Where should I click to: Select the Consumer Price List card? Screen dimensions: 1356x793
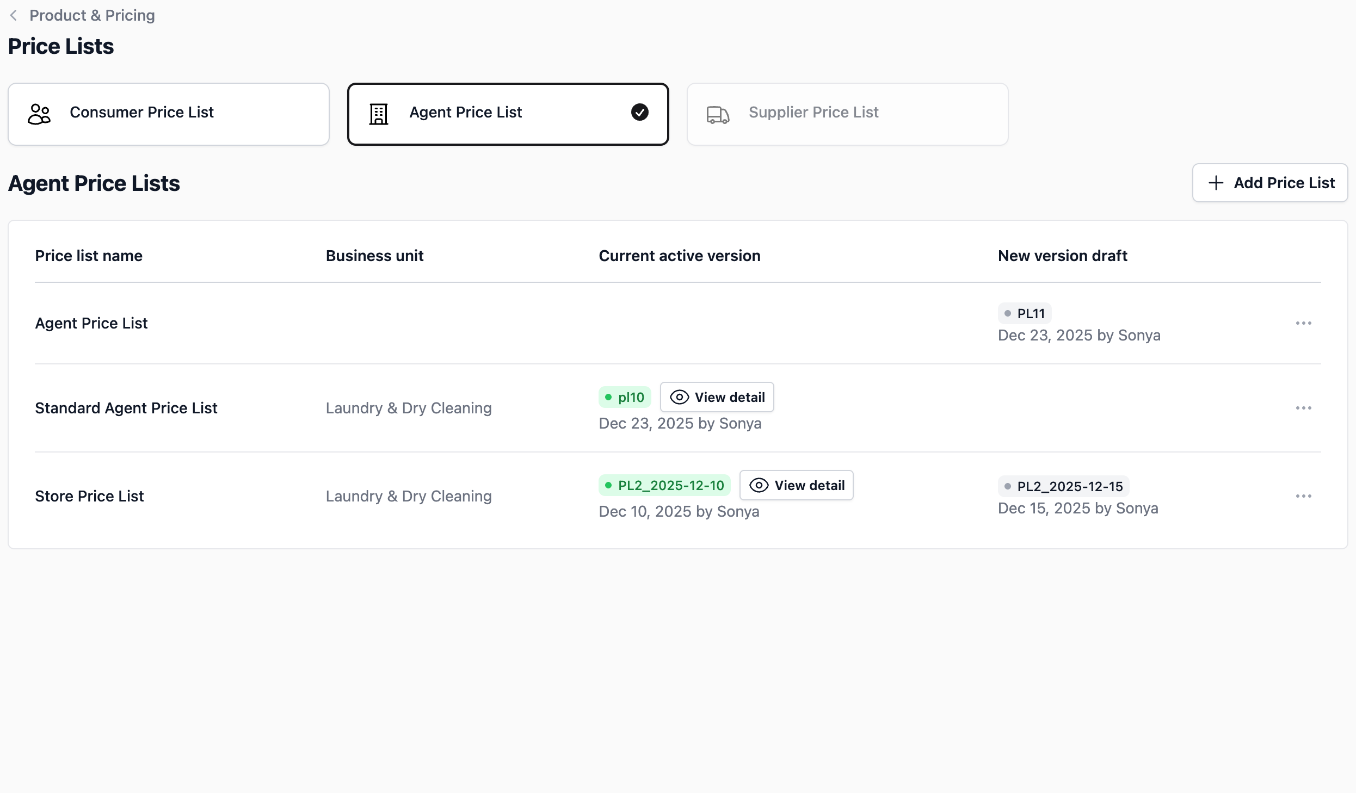(x=169, y=114)
